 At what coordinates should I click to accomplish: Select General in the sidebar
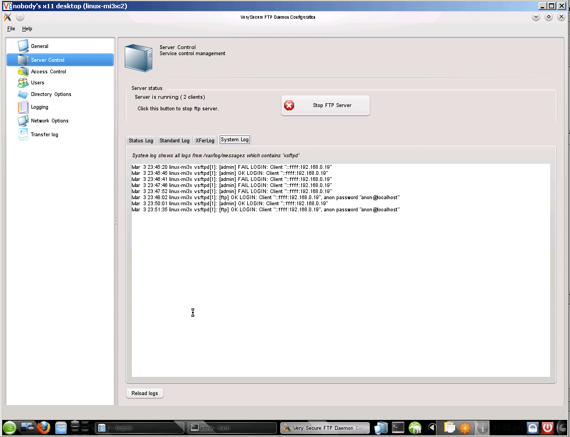[40, 46]
